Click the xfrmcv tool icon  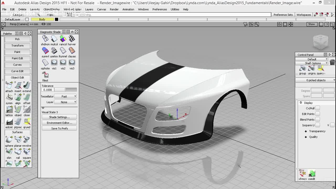(x=302, y=173)
